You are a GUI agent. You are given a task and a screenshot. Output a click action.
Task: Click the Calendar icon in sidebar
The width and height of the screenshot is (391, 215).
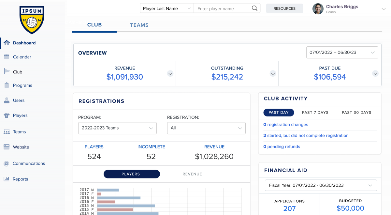7,57
